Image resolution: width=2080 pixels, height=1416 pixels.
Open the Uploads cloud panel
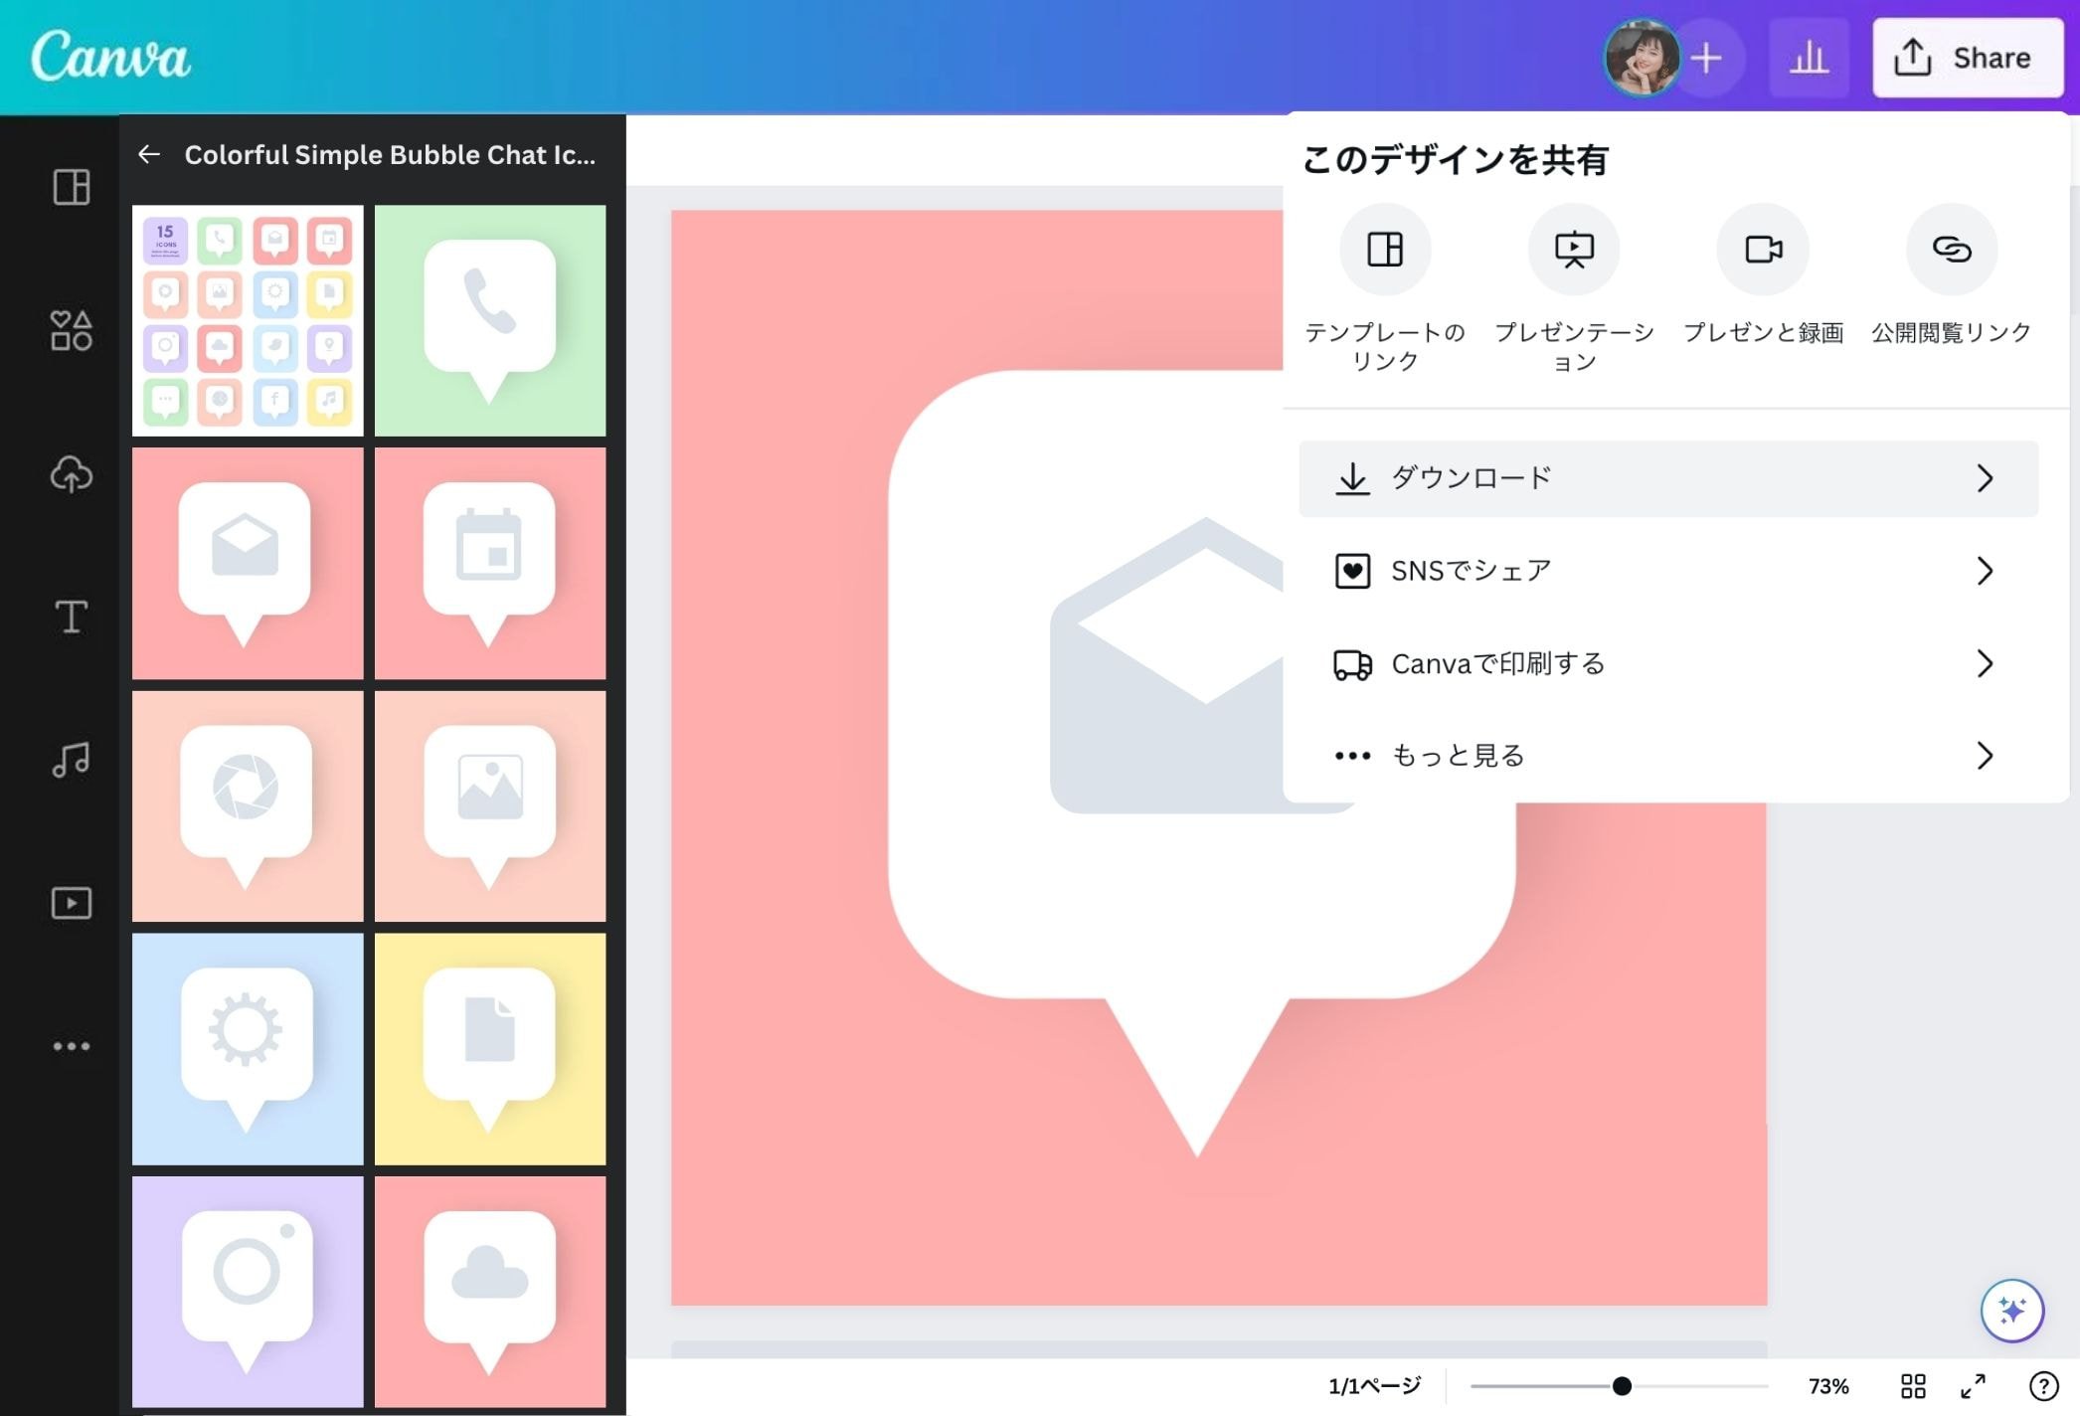(x=71, y=474)
